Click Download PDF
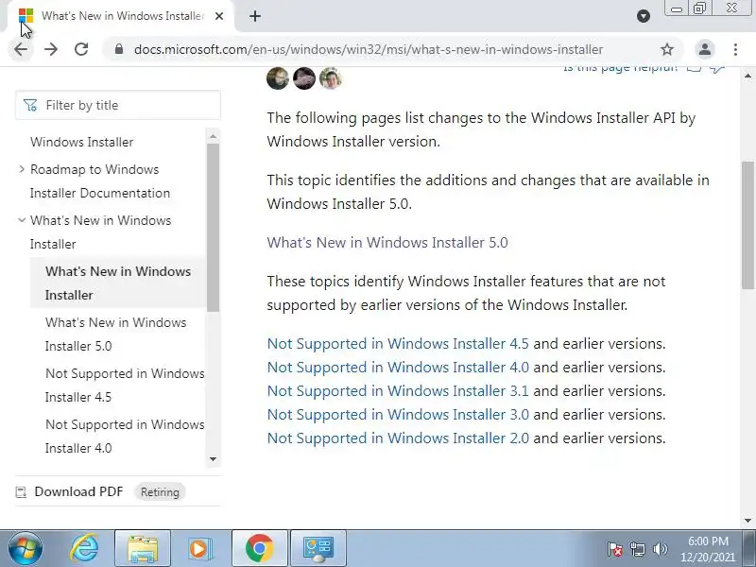Screen dimensions: 756x567 (x=78, y=491)
